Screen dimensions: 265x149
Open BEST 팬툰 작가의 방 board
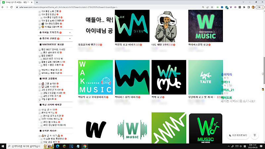(53, 59)
